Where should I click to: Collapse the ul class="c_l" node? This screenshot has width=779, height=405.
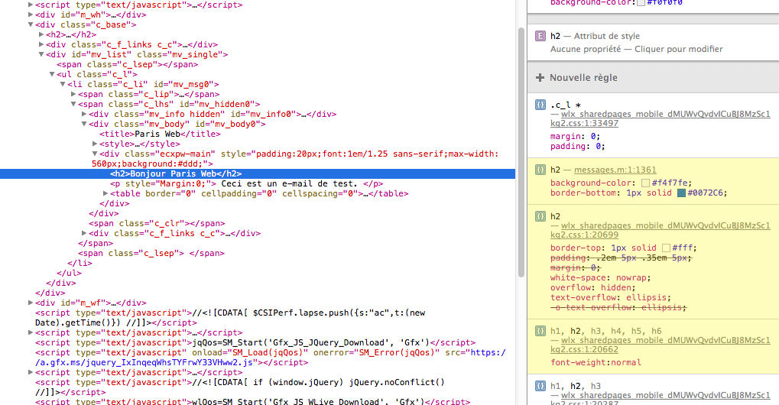tap(52, 74)
